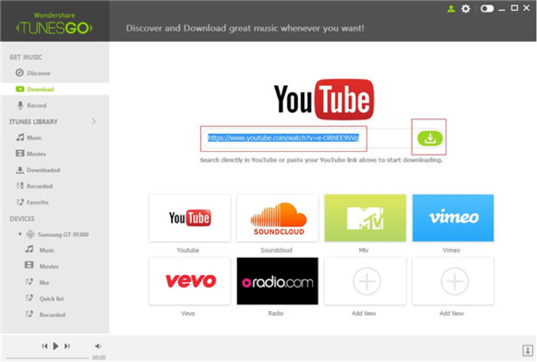Play the current track
The width and height of the screenshot is (537, 362).
(x=56, y=346)
